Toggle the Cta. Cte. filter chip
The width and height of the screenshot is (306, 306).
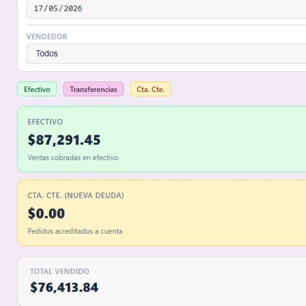pos(151,89)
